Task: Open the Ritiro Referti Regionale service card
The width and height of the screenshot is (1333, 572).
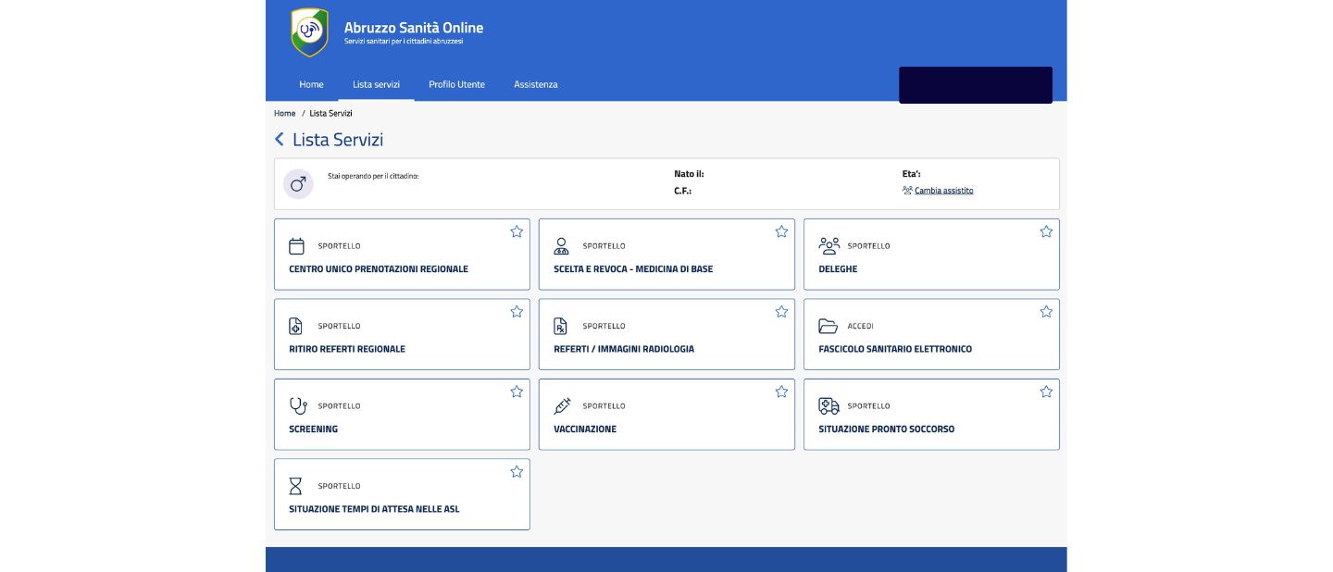Action: 402,335
